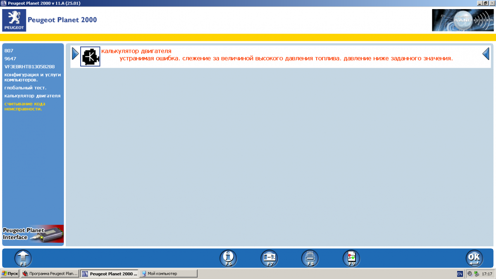Open 'конфигурация и услуги компьютеров' sidebar item
This screenshot has height=279, width=496.
point(33,77)
